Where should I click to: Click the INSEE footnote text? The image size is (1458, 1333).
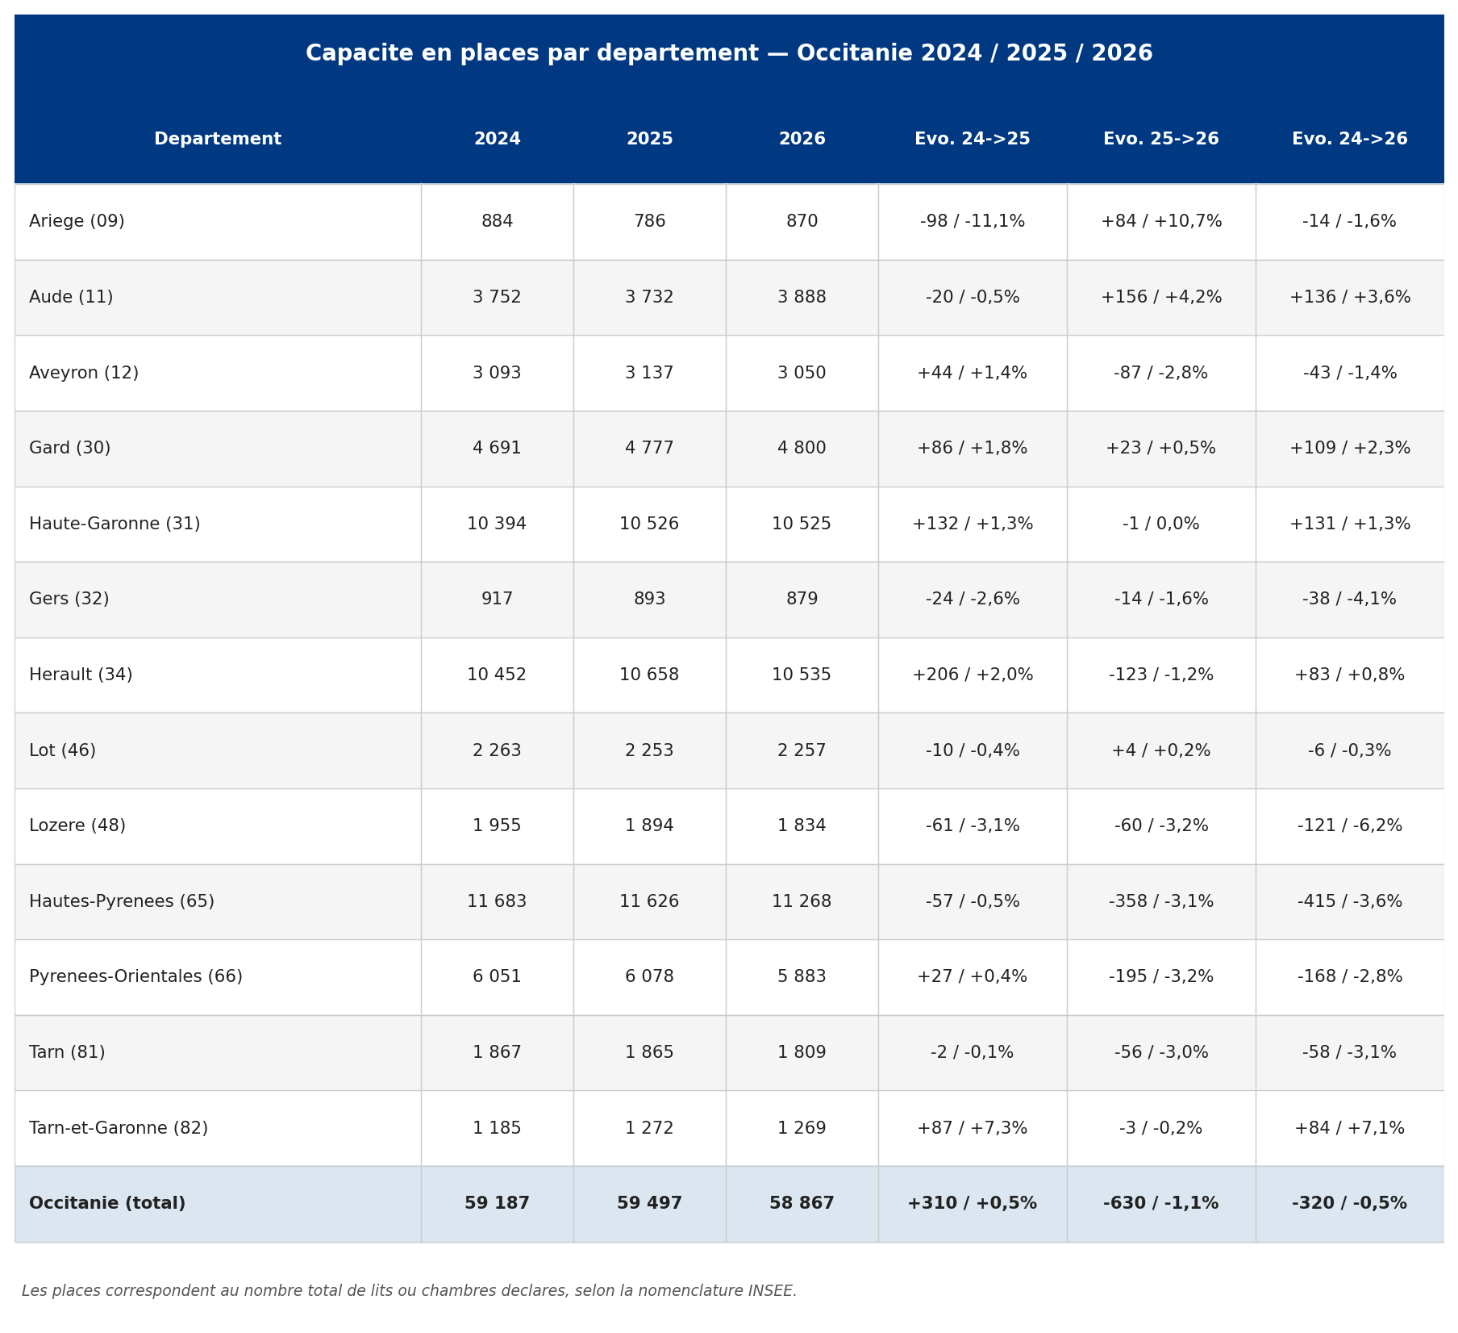point(409,1291)
